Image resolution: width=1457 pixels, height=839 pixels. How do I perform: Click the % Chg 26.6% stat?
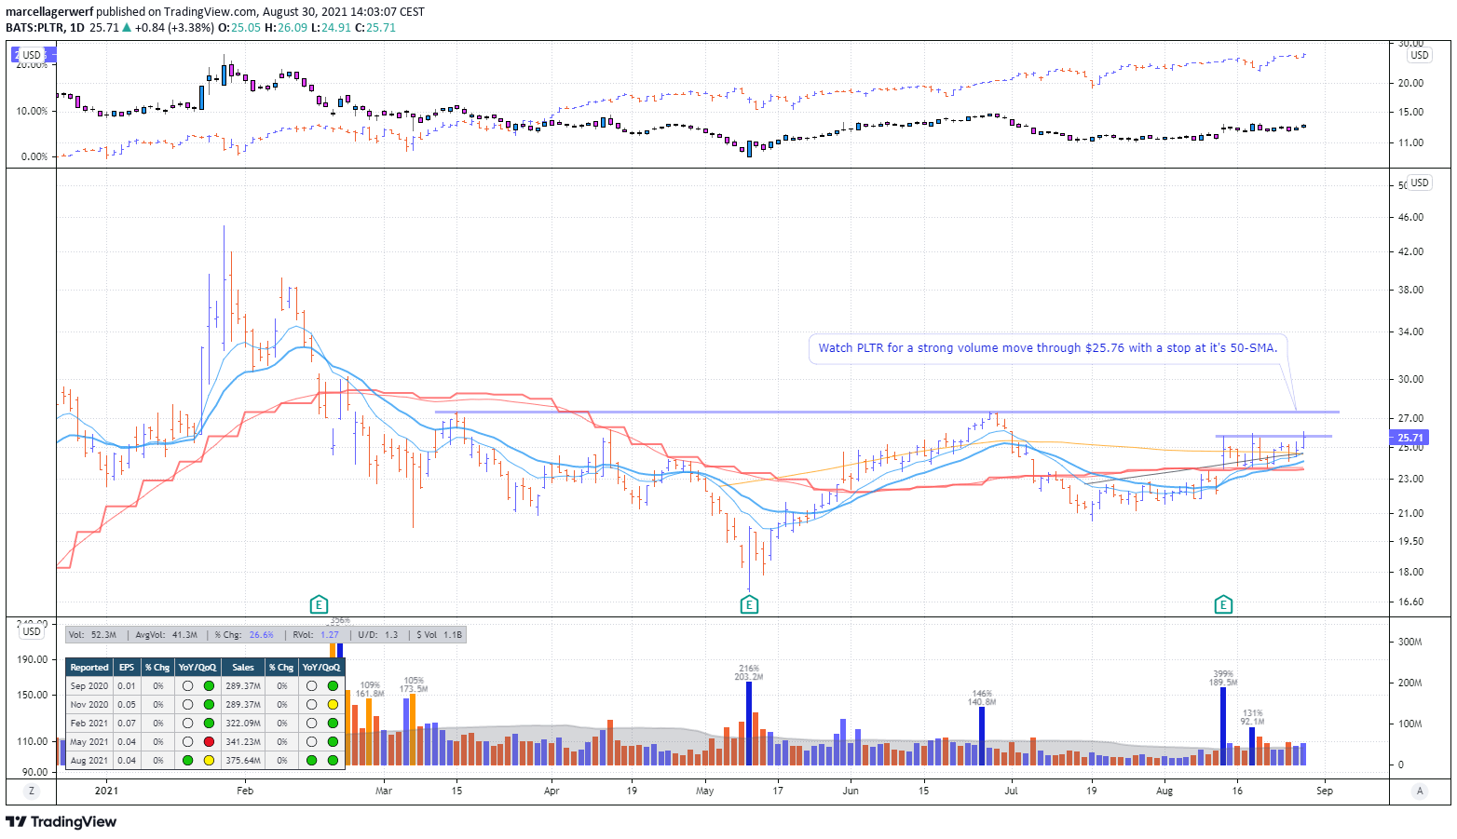(244, 635)
